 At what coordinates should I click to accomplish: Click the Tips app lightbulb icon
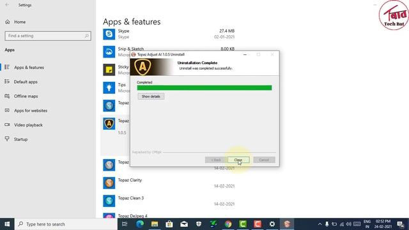pos(109,88)
